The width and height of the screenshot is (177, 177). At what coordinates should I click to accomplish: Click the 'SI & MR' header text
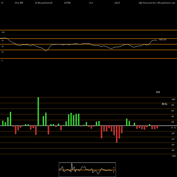point(19,3)
